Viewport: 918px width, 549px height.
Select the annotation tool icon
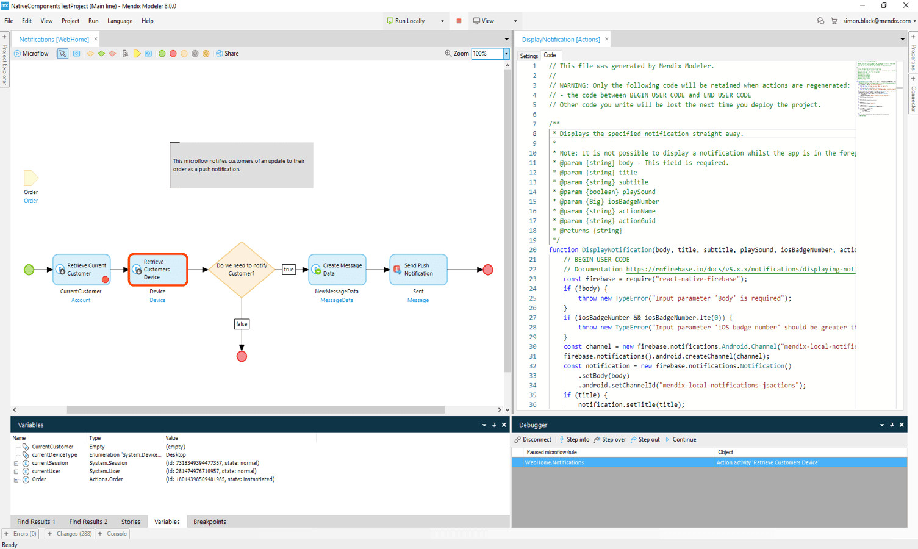point(126,54)
